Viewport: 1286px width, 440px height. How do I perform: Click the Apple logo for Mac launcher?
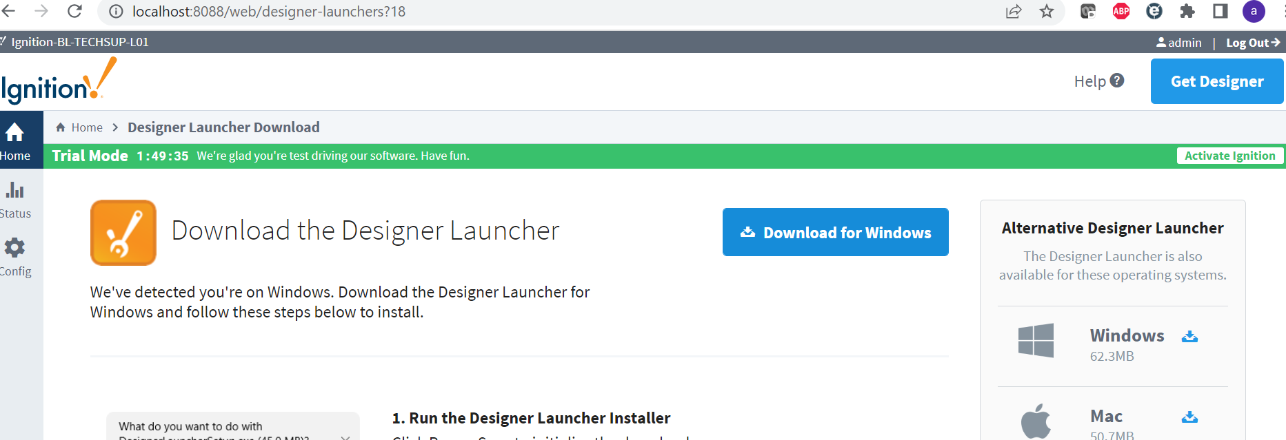click(1036, 421)
